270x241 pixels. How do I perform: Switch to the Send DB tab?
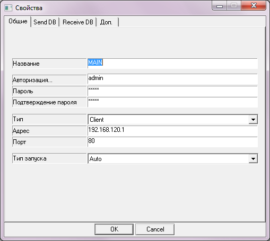click(45, 22)
